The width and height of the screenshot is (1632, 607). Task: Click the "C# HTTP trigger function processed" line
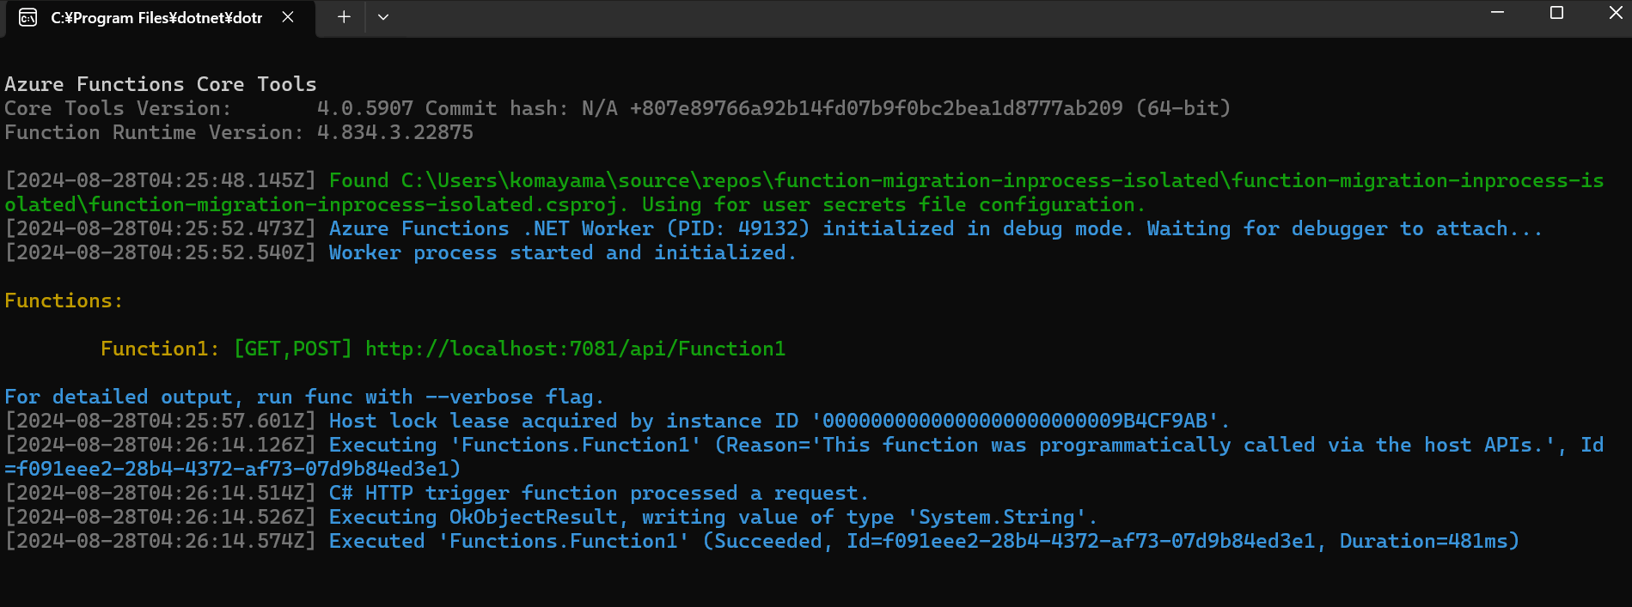[x=598, y=493]
